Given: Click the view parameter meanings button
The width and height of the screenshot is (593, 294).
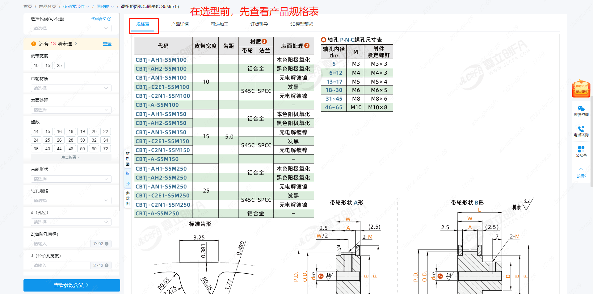Looking at the screenshot, I should pos(72,285).
